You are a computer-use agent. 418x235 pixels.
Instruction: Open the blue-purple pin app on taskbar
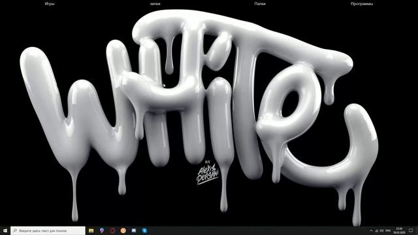[x=102, y=230]
